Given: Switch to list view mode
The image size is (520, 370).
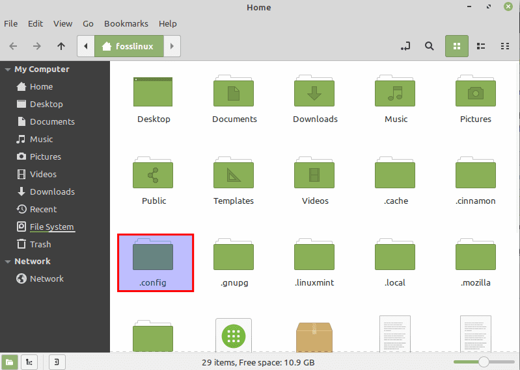Looking at the screenshot, I should pos(481,46).
